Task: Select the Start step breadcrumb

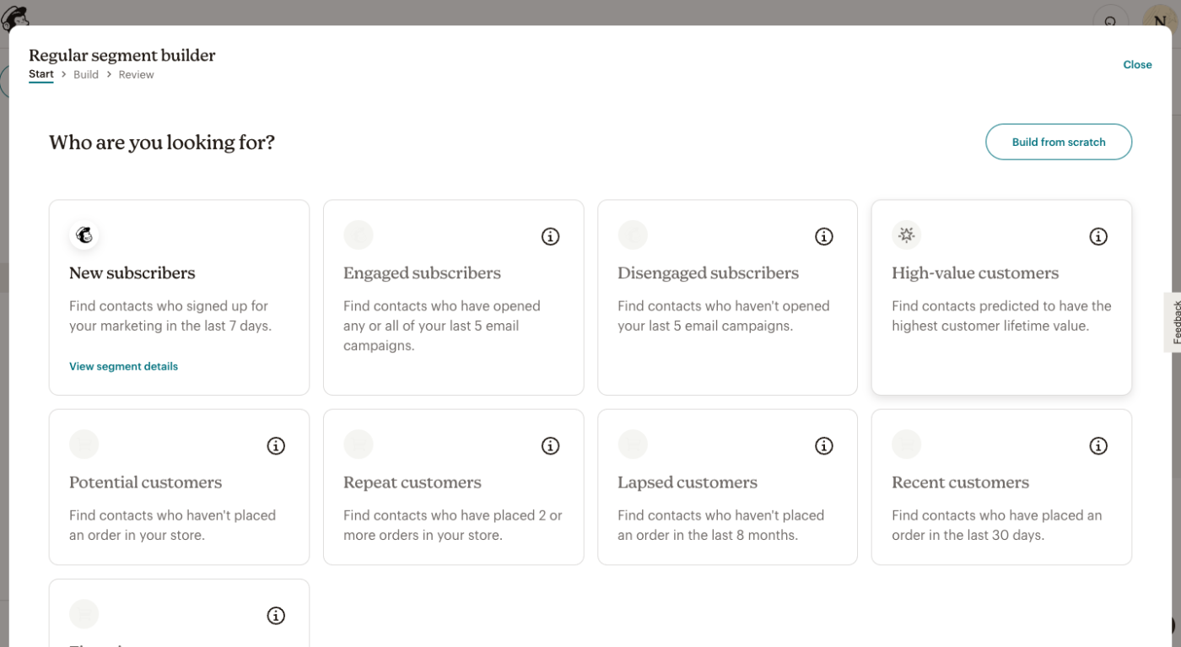Action: [41, 74]
